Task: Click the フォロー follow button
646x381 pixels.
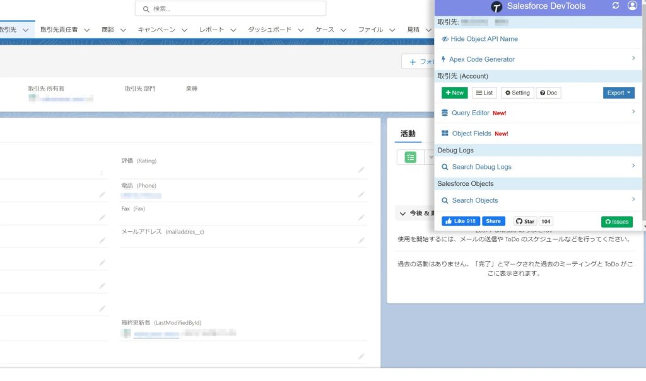Action: click(418, 62)
